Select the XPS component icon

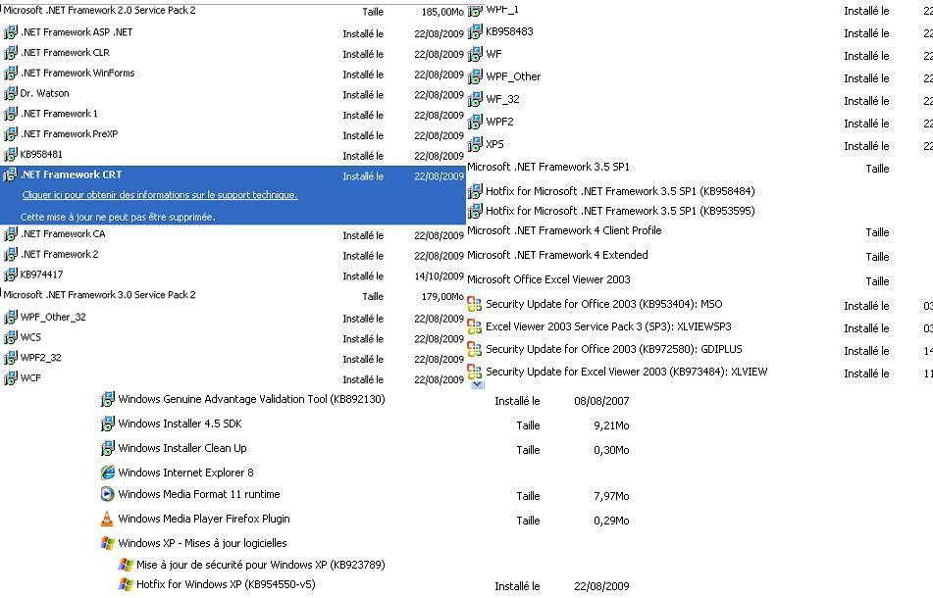click(x=475, y=144)
